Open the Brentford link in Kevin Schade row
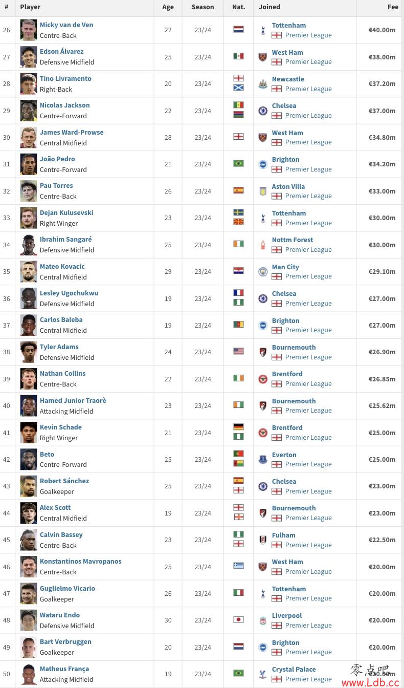This screenshot has height=688, width=404. (x=287, y=427)
